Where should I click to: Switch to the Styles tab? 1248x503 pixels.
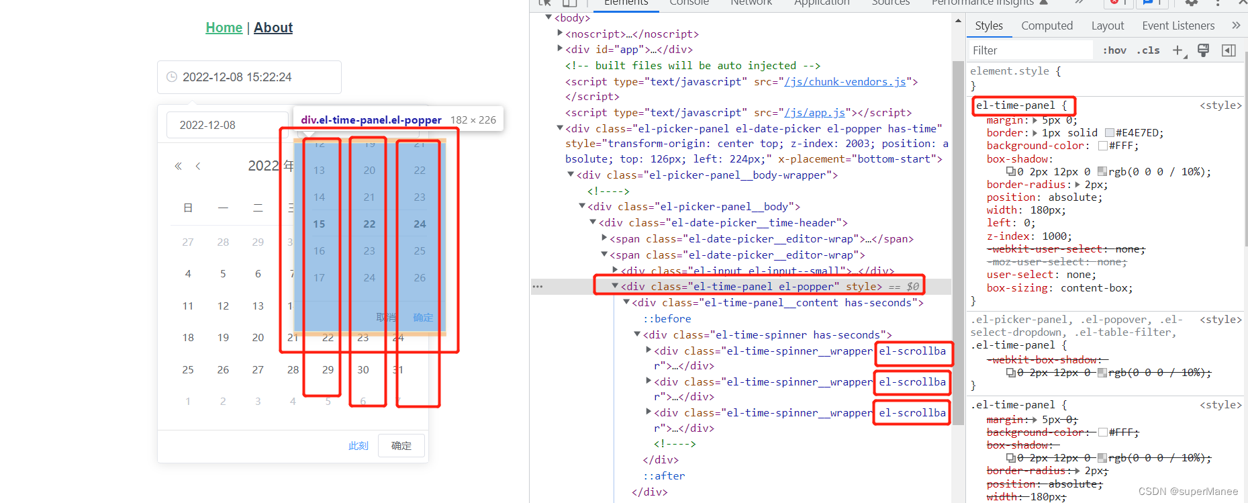click(989, 26)
